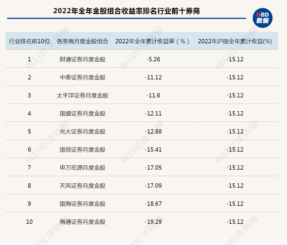Click rank number 1 in first column
The width and height of the screenshot is (287, 245).
click(29, 59)
